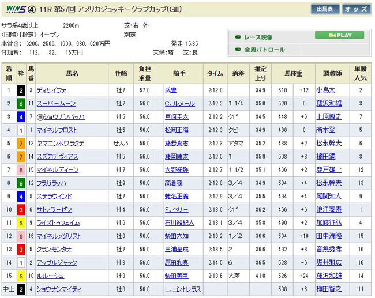
Task: Select jockey 武豊 link
Action: (171, 90)
